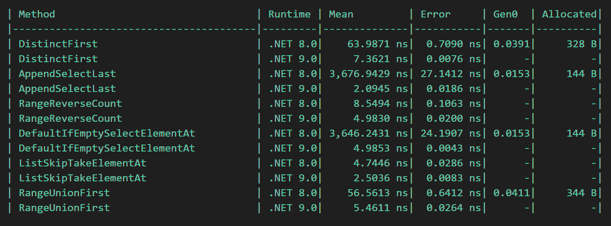This screenshot has width=611, height=226.
Task: Click the Gen0 value 0.0411
Action: pyautogui.click(x=512, y=193)
